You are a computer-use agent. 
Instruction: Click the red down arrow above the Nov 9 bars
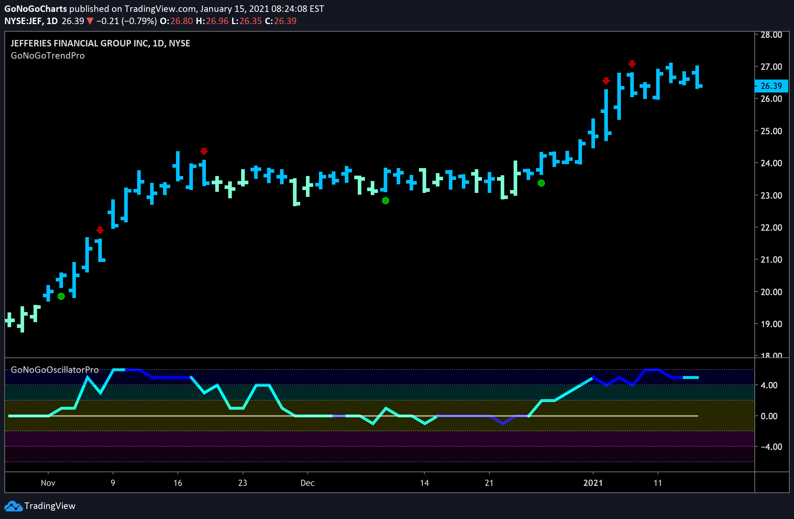pos(100,230)
